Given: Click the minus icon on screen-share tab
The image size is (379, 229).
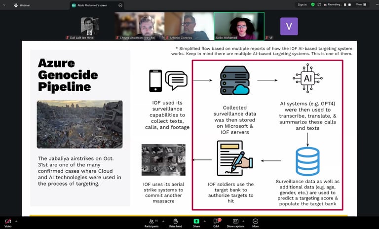Looking at the screenshot, I should 120,5.
